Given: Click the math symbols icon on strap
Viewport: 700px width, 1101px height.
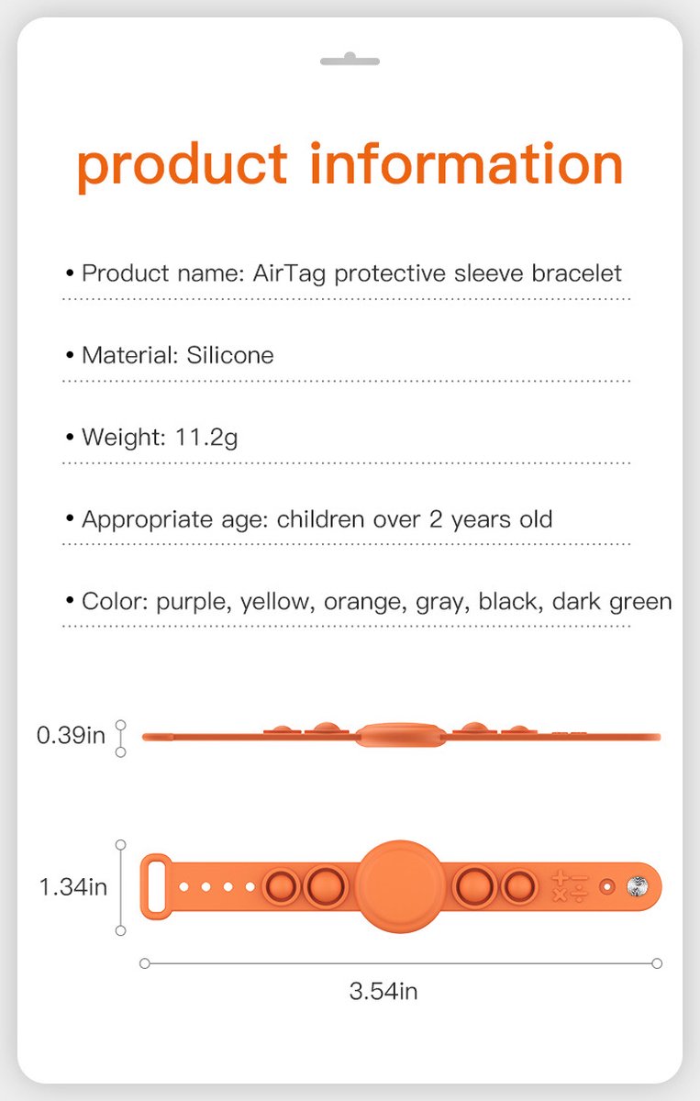Looking at the screenshot, I should [569, 886].
